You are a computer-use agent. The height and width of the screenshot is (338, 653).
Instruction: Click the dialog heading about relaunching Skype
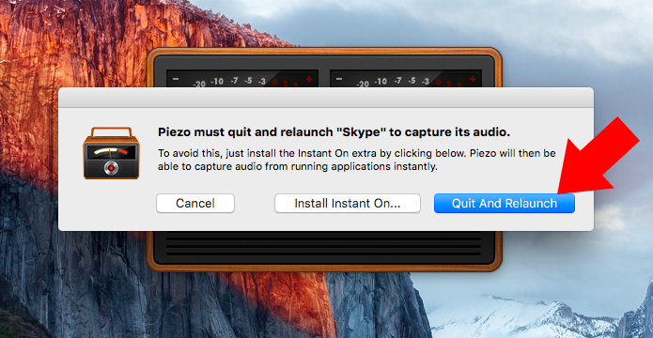334,132
